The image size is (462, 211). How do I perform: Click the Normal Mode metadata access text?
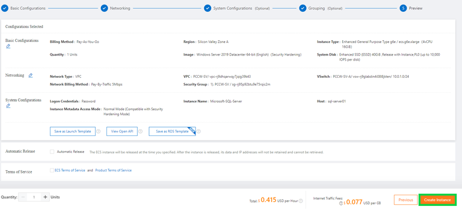133,111
